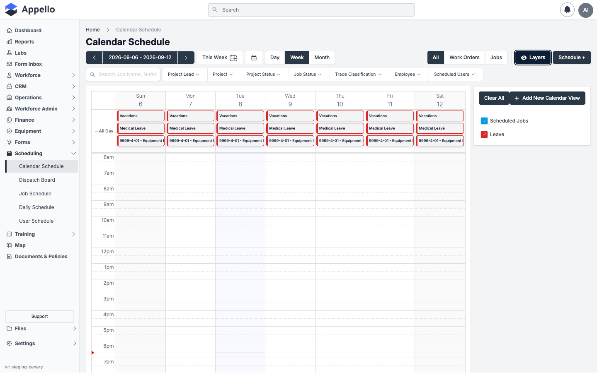Click the Equipment sidebar icon

point(9,131)
